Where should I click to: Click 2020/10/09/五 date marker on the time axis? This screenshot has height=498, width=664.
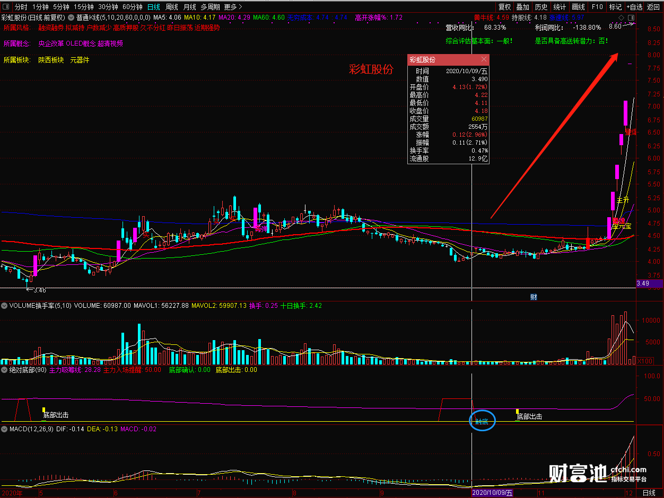tap(493, 493)
